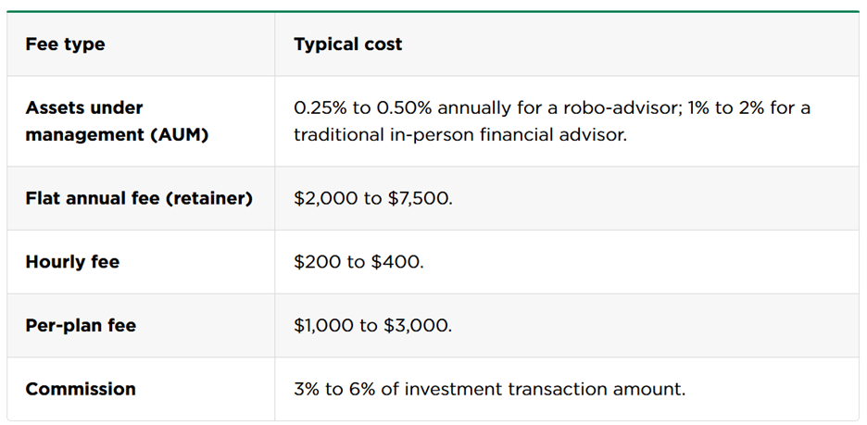
Task: Click the 'Per-plan fee' row label
Action: (81, 326)
